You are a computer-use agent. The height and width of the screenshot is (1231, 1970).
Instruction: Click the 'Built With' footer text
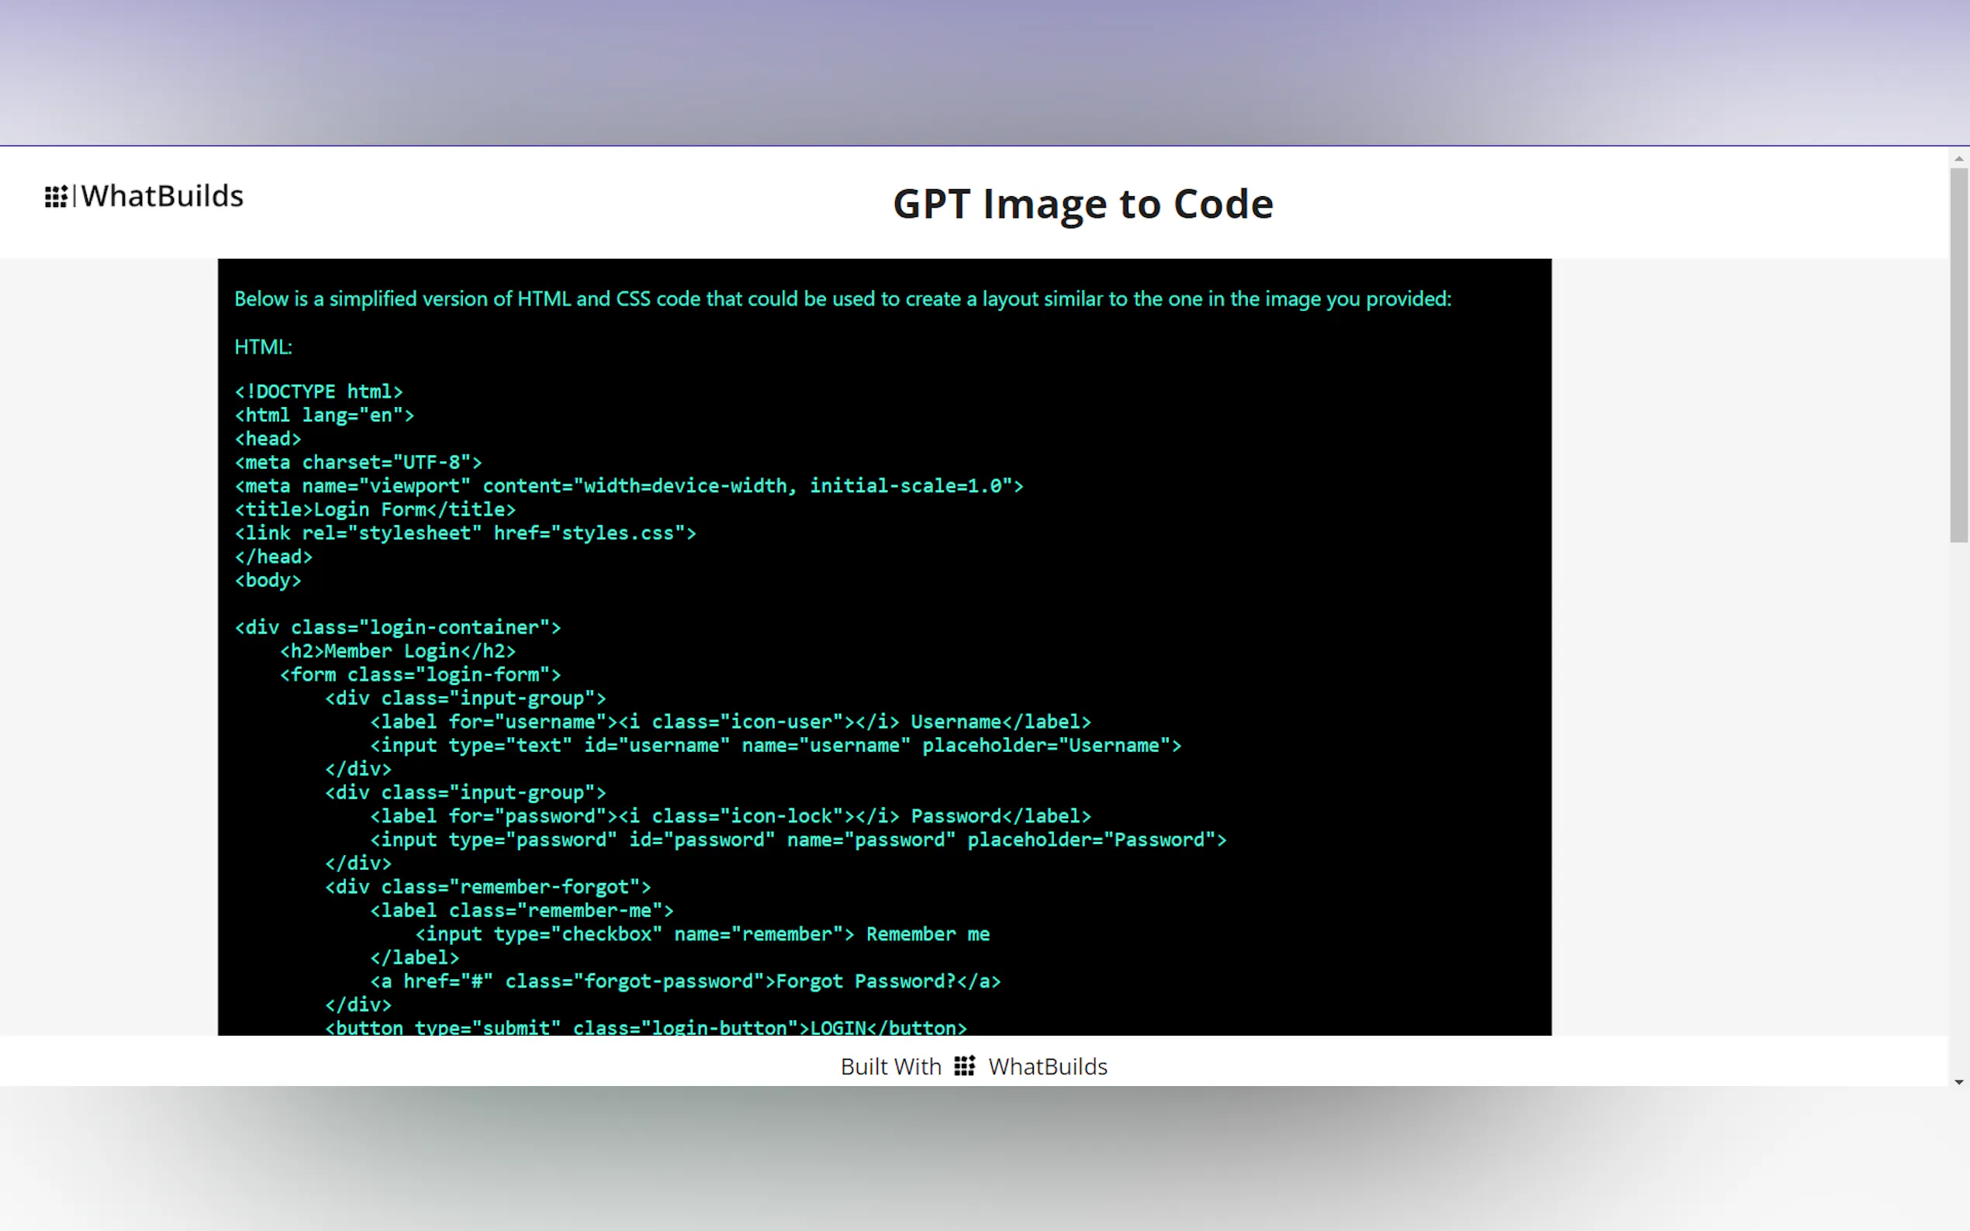pos(890,1067)
